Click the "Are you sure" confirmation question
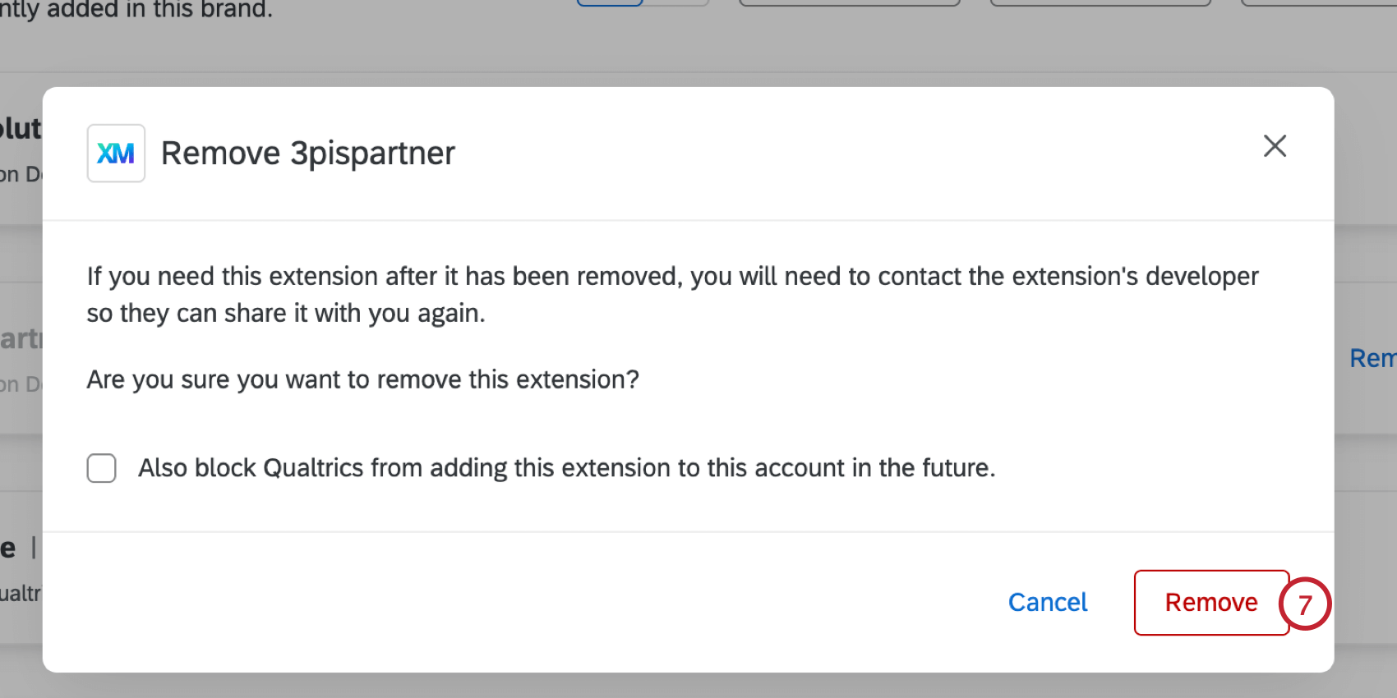This screenshot has width=1397, height=698. [x=362, y=379]
